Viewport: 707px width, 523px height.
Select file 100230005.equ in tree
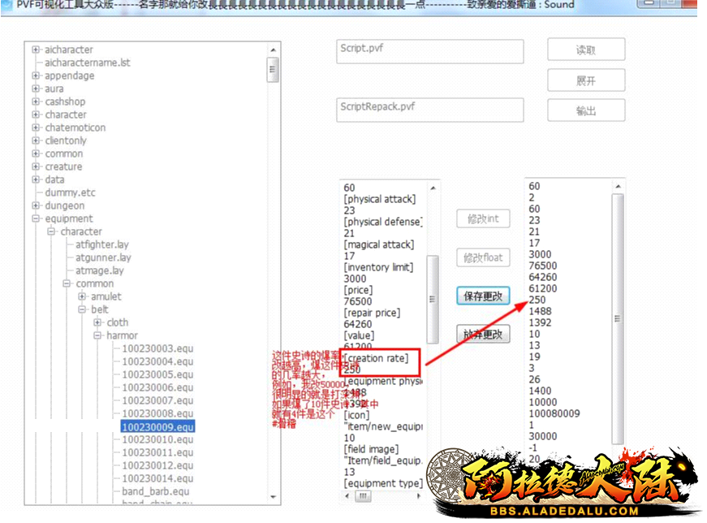coord(157,374)
